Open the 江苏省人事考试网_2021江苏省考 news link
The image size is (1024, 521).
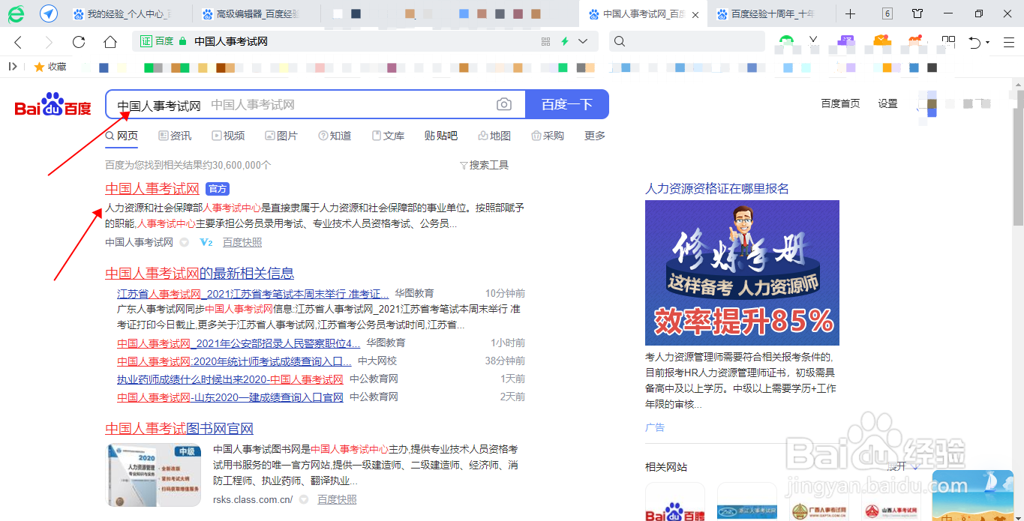click(253, 293)
